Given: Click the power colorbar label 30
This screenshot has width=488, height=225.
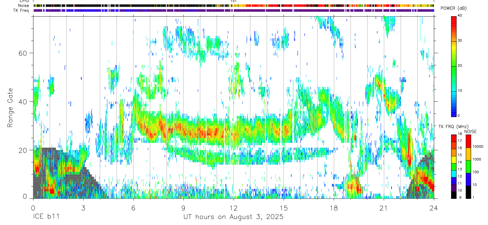Looking at the screenshot, I should click(460, 40).
